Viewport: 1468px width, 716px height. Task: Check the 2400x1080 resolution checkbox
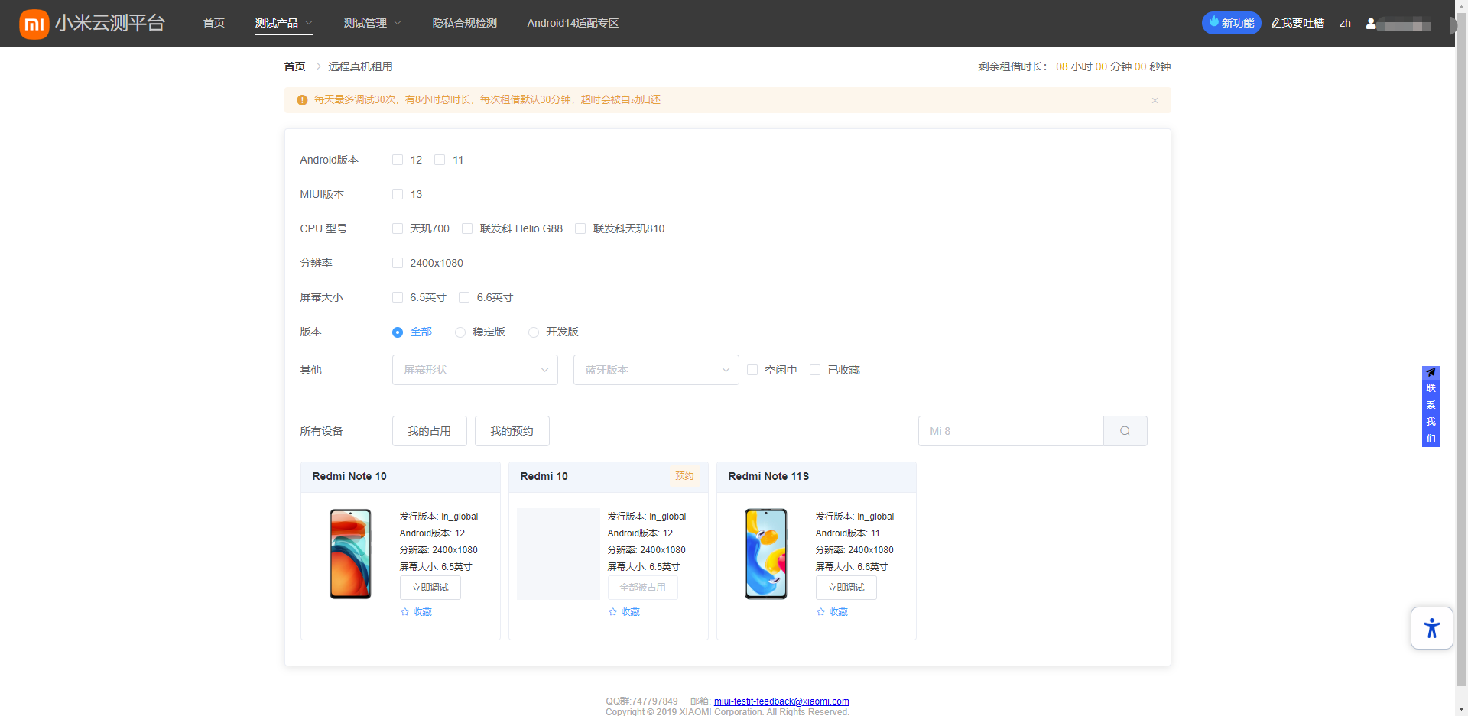[398, 263]
